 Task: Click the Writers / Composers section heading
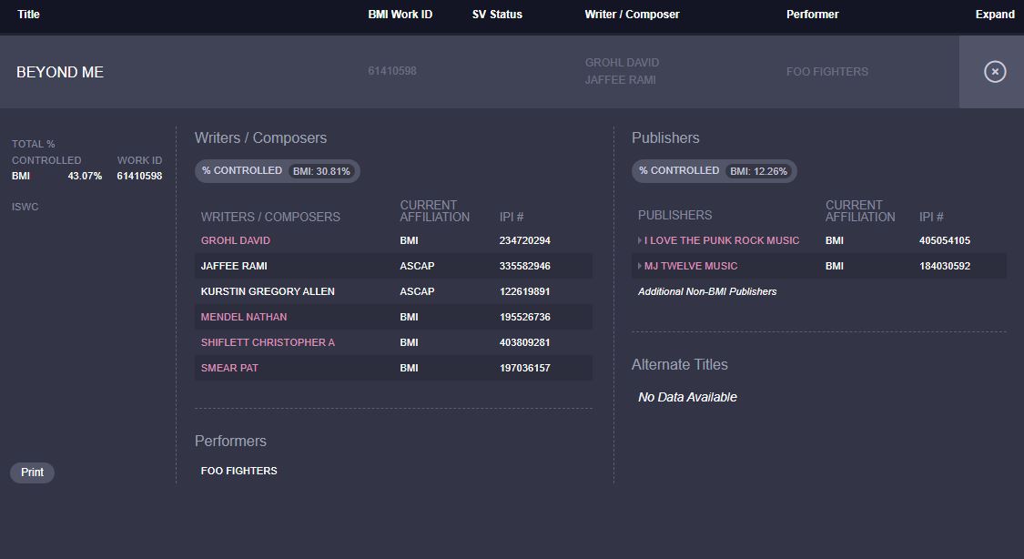(x=260, y=137)
